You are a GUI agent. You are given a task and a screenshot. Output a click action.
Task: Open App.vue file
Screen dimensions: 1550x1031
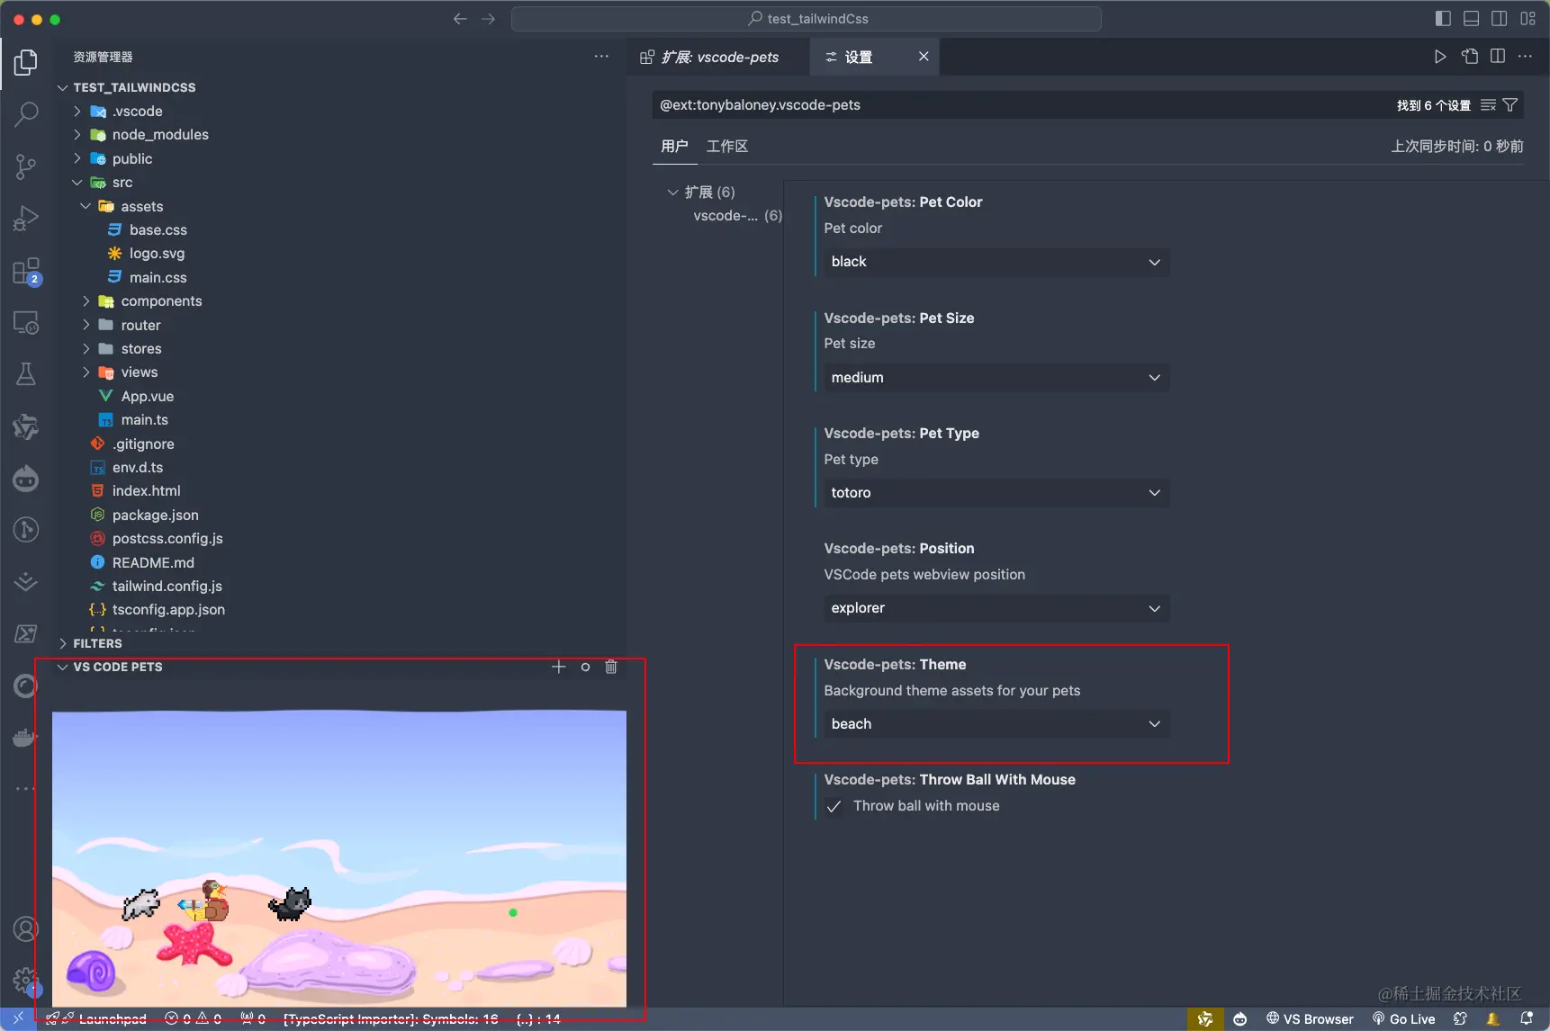pyautogui.click(x=148, y=397)
